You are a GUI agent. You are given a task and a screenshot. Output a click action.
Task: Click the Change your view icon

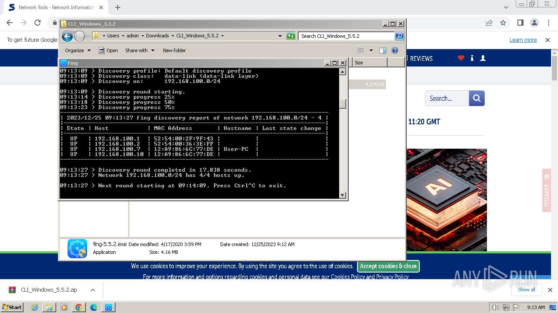(360, 50)
